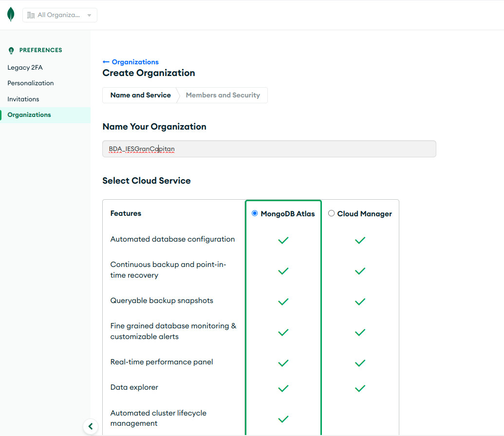Collapse the sidebar with chevron button
This screenshot has width=504, height=436.
click(x=90, y=426)
